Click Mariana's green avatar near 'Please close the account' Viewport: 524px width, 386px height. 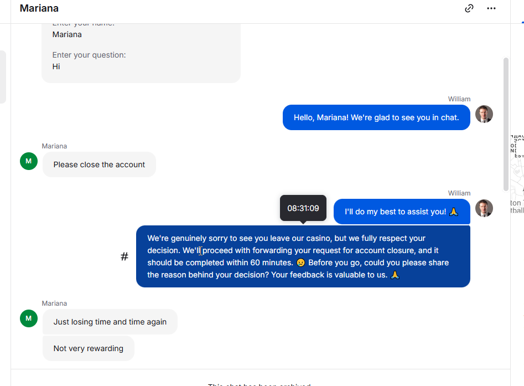(x=29, y=161)
